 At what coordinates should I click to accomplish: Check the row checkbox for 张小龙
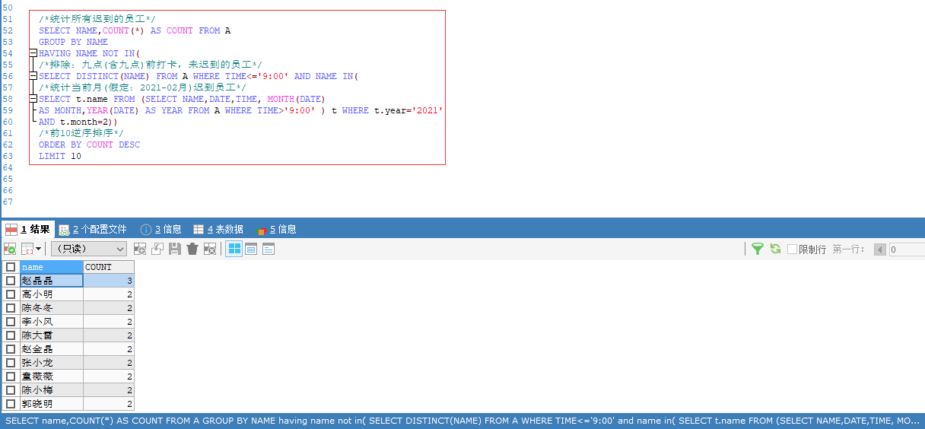[x=11, y=363]
